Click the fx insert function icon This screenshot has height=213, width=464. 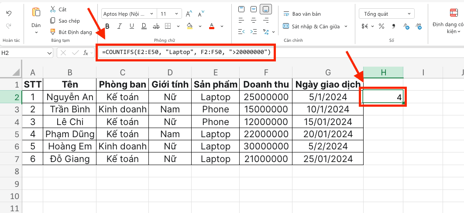86,53
